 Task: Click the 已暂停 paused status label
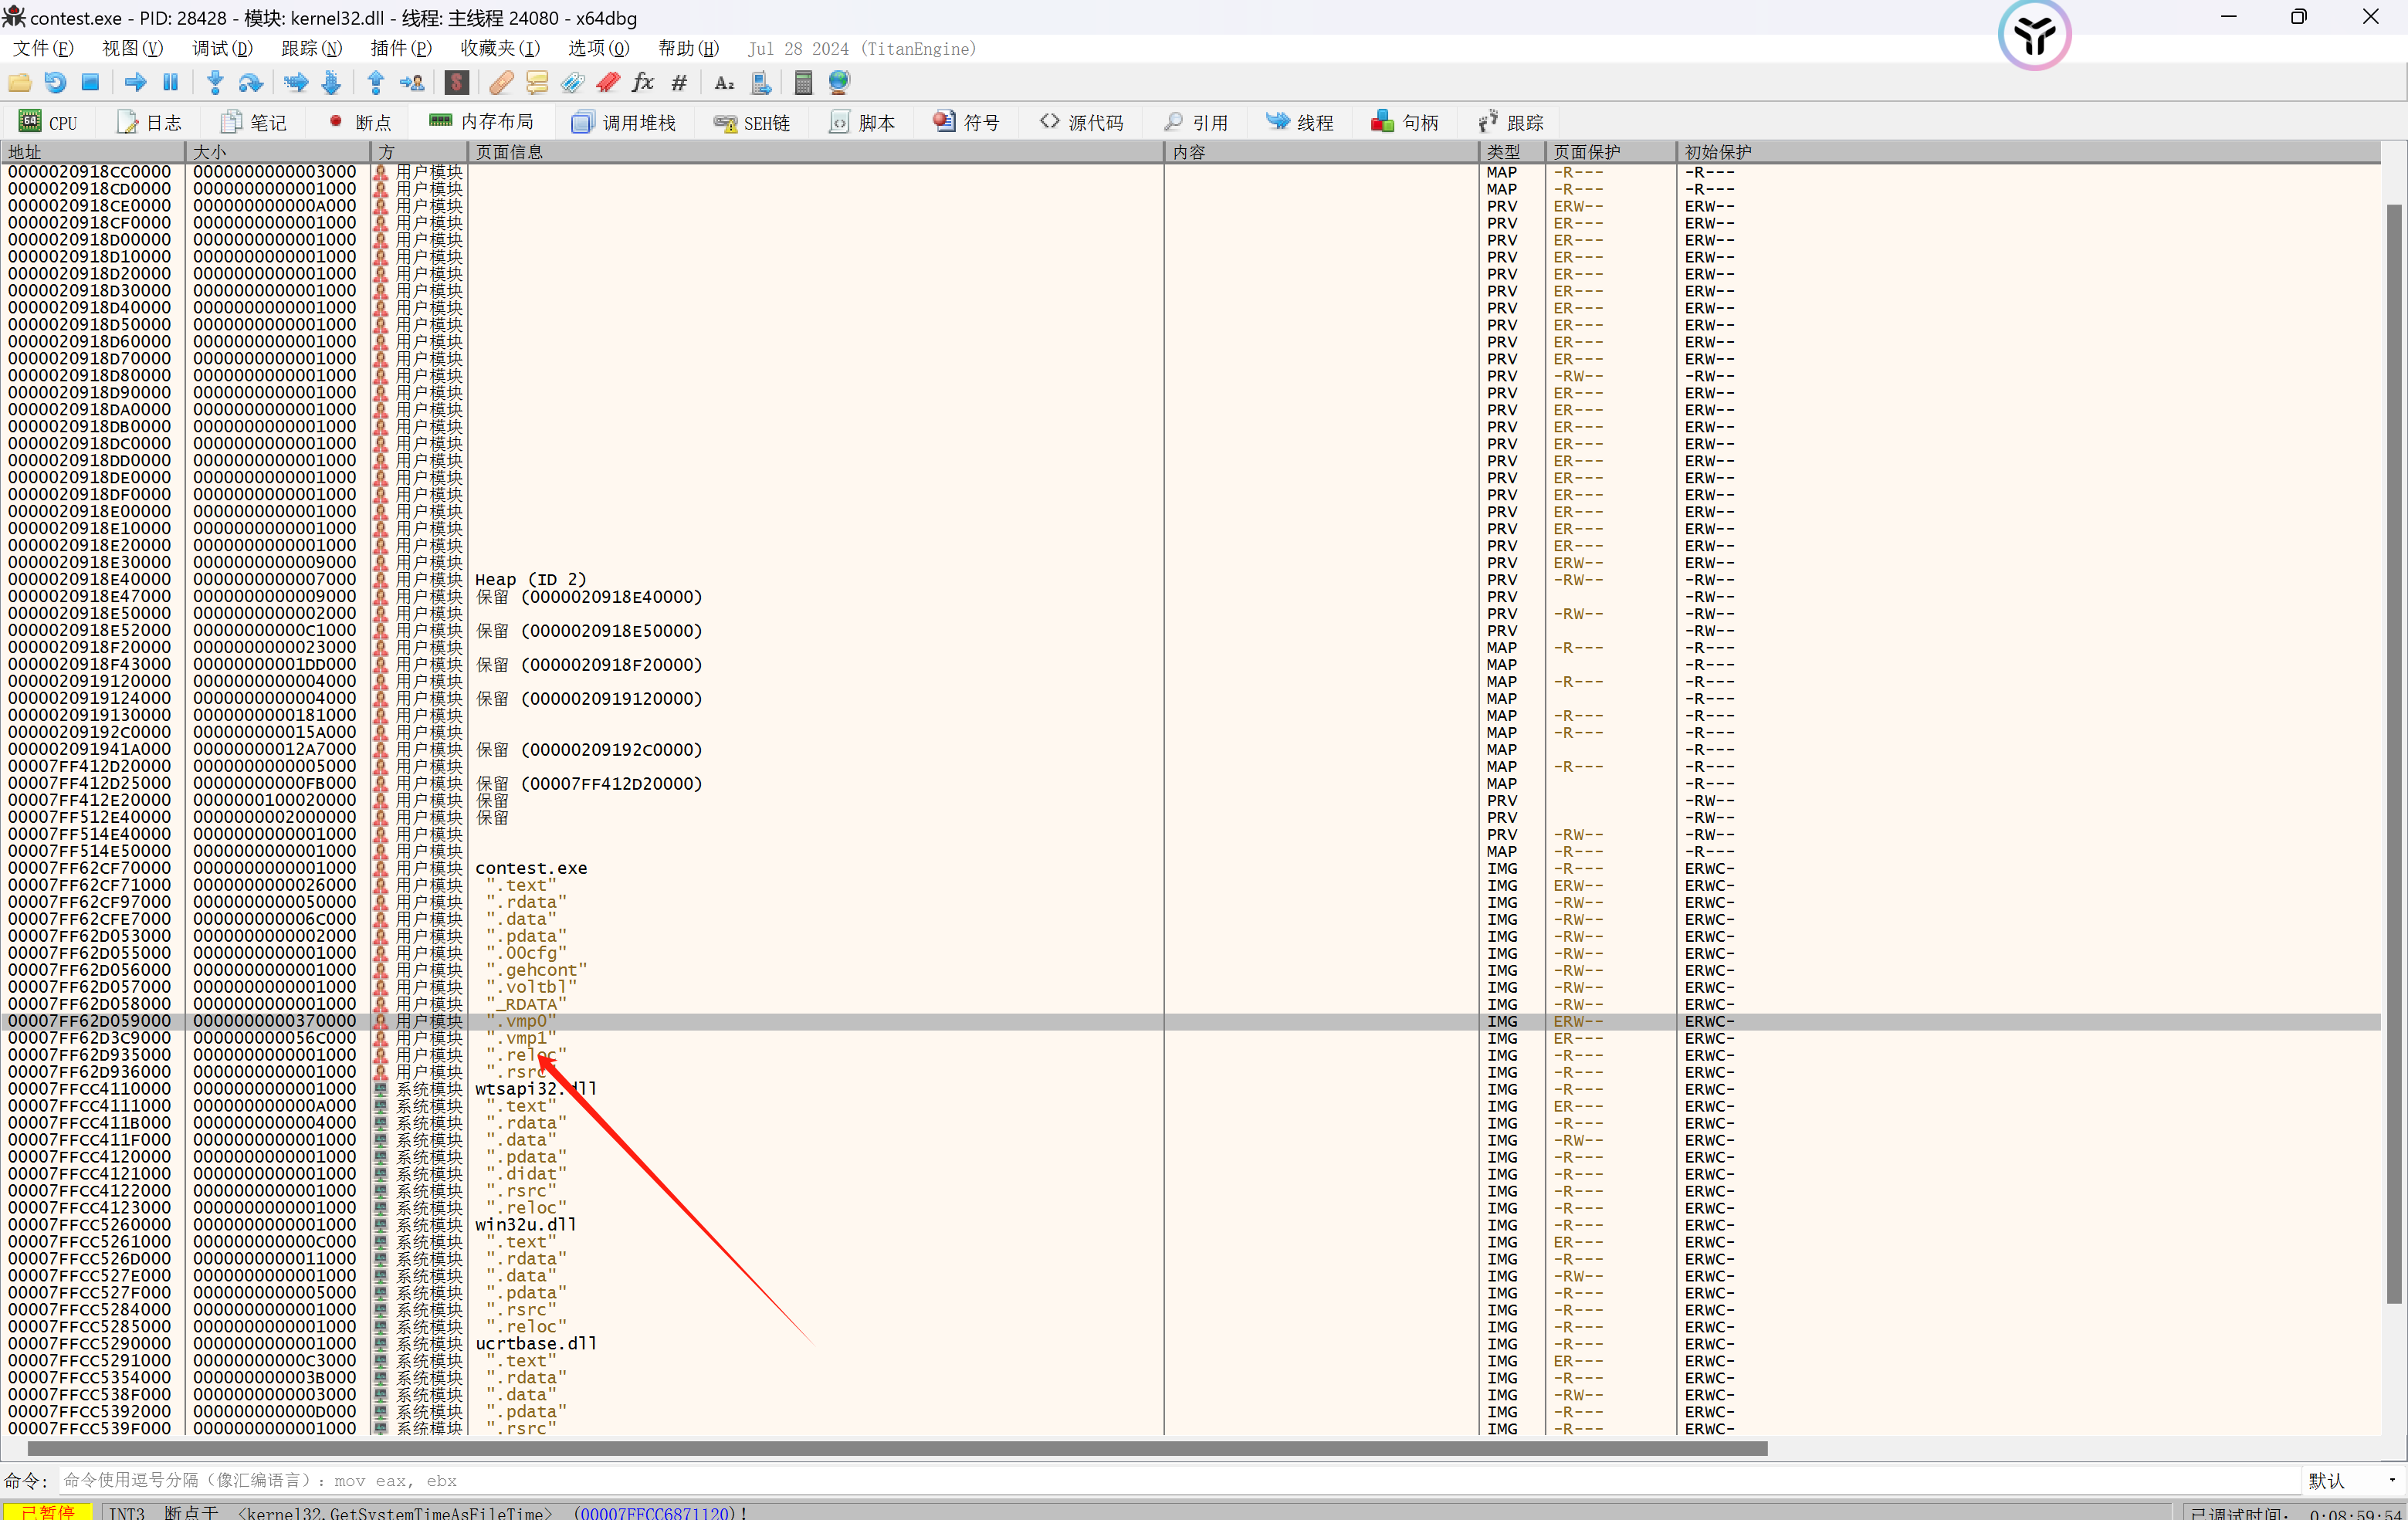[x=48, y=1512]
